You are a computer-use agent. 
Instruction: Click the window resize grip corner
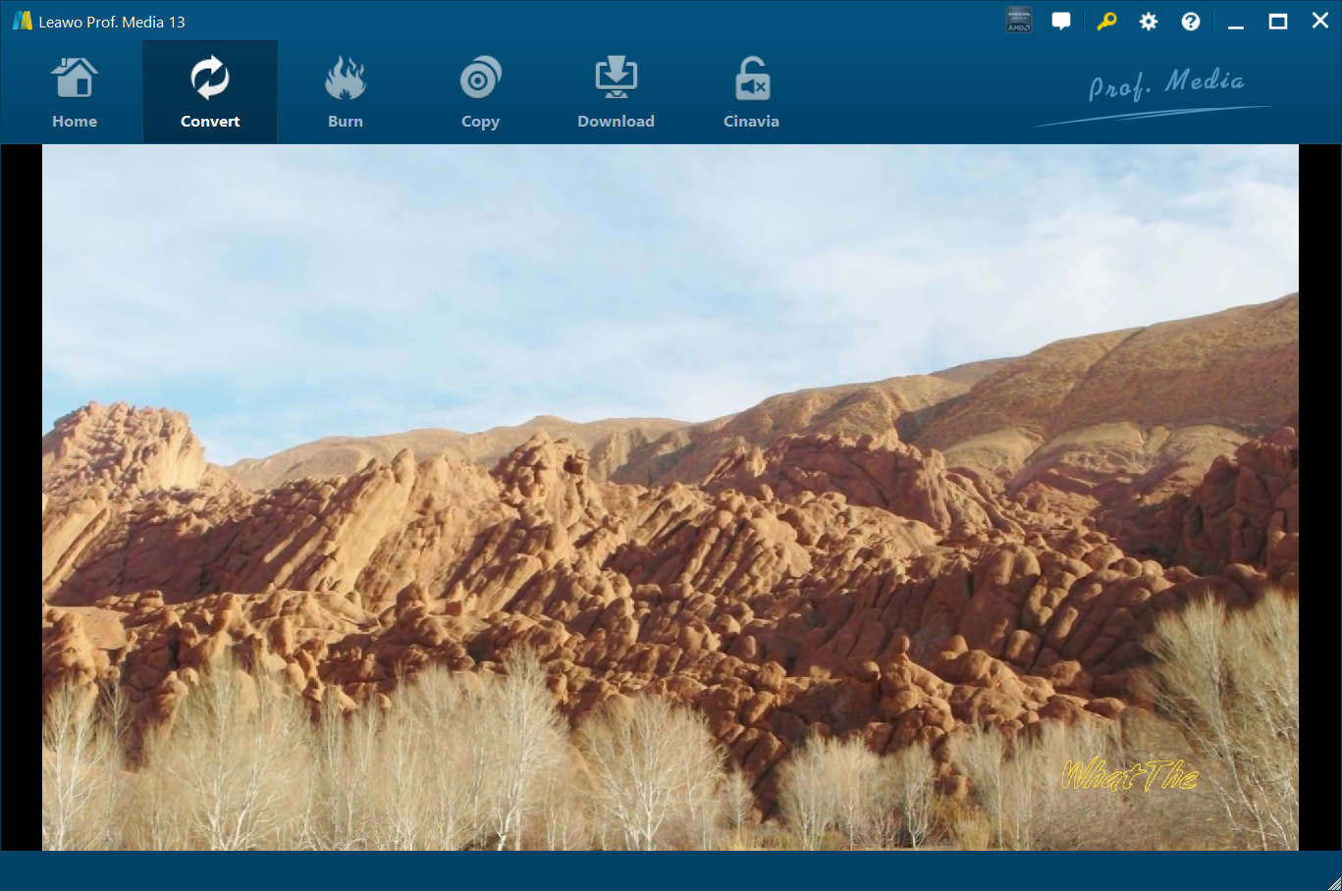[1333, 882]
